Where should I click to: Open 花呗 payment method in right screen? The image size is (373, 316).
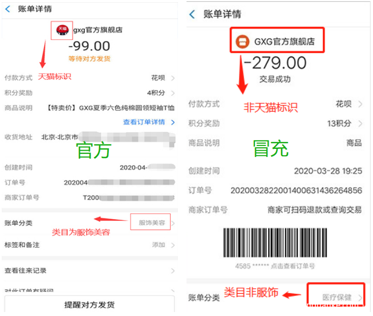click(x=343, y=104)
